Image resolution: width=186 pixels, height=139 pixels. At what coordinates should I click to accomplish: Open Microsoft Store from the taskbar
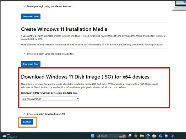(154, 136)
